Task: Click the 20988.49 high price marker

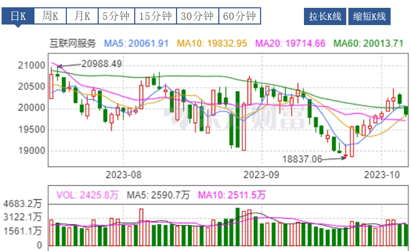Action: click(x=102, y=63)
